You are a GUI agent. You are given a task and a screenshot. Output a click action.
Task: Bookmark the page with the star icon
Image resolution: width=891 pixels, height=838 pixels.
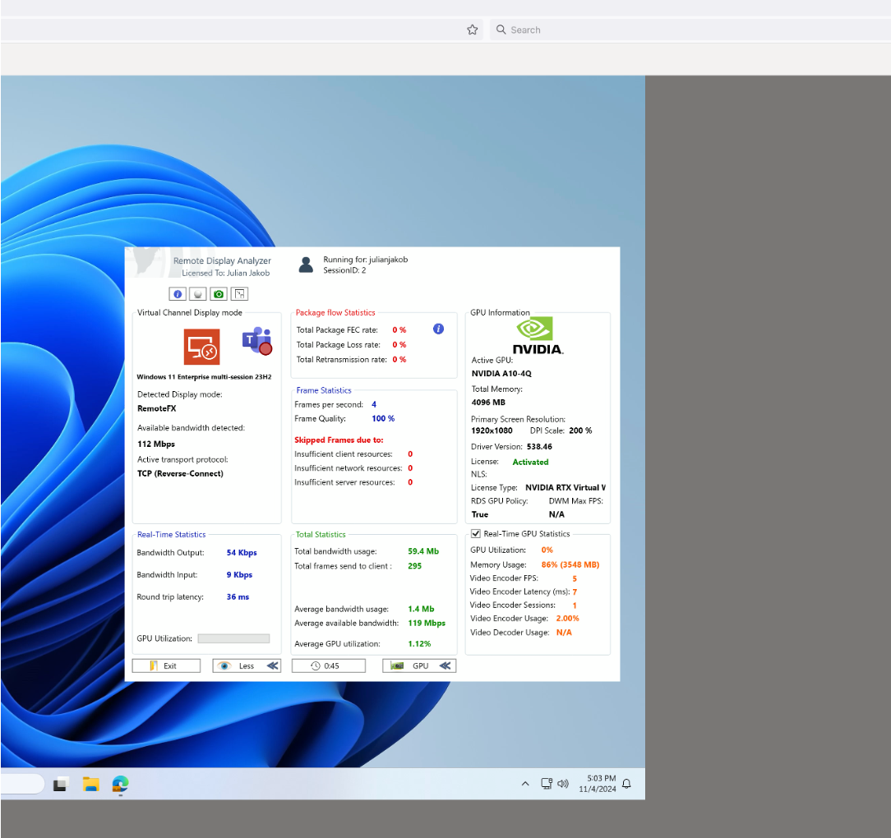(x=472, y=30)
